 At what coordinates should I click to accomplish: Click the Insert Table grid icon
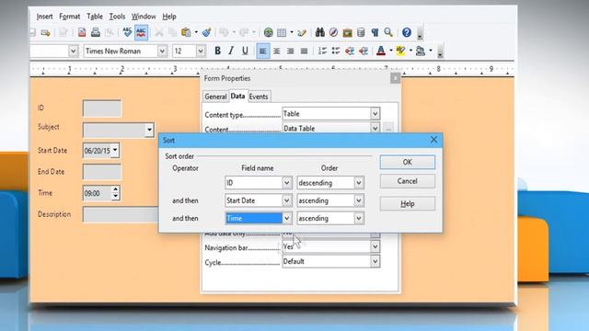click(x=282, y=33)
